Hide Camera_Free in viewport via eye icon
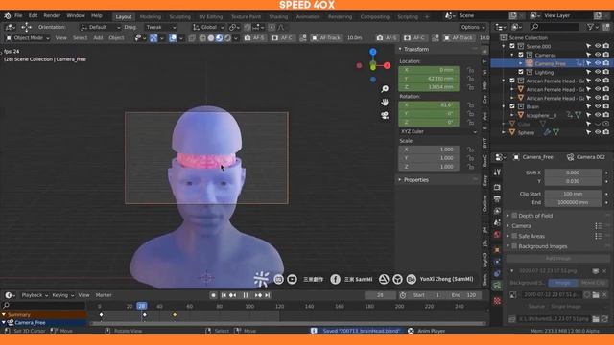 [598, 63]
